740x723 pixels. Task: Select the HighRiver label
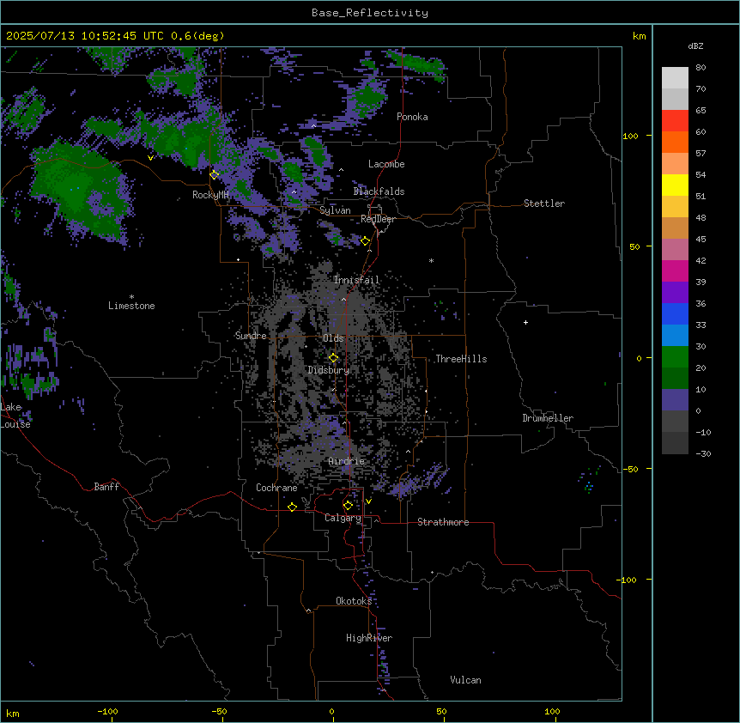click(369, 638)
